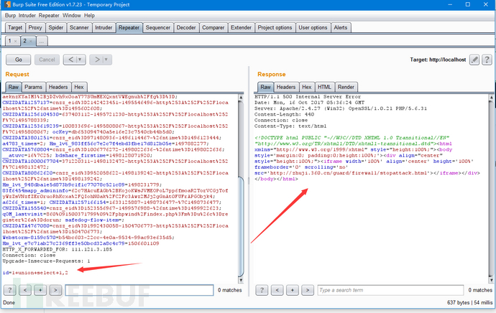Open forward history dropdown arrow
Viewport: 496px width, 313px height.
(x=107, y=60)
